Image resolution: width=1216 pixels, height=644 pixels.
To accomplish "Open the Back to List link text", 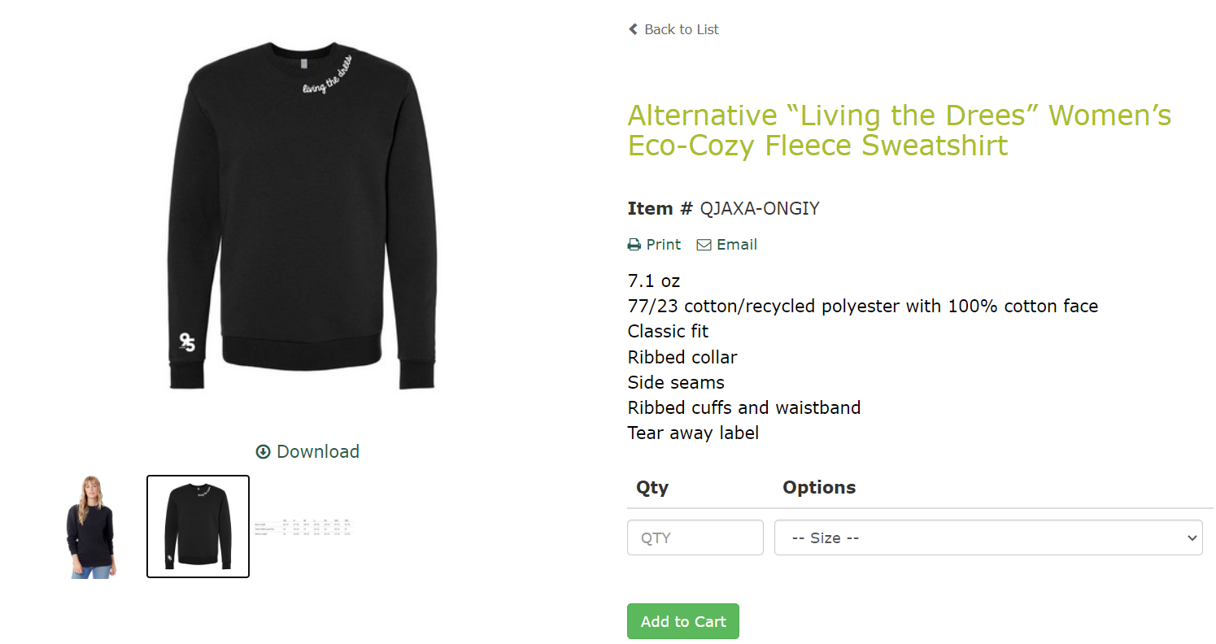I will (682, 29).
